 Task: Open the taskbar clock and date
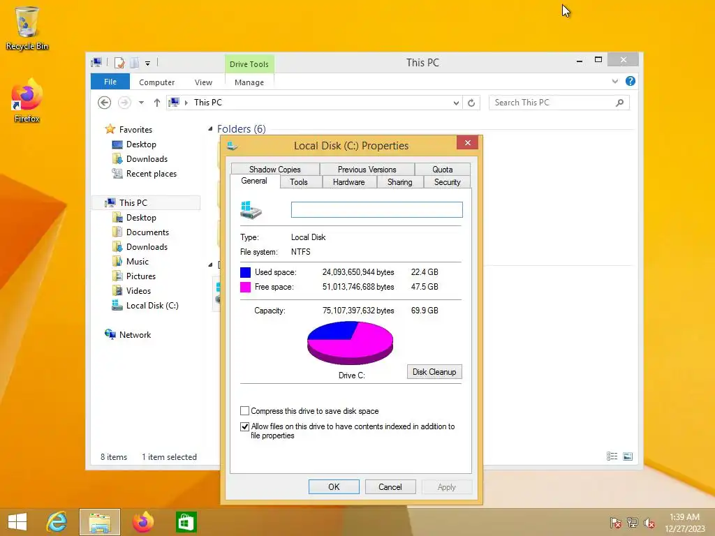tap(684, 523)
